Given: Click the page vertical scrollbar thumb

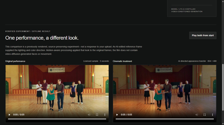Looking at the screenshot, I should (223, 87).
